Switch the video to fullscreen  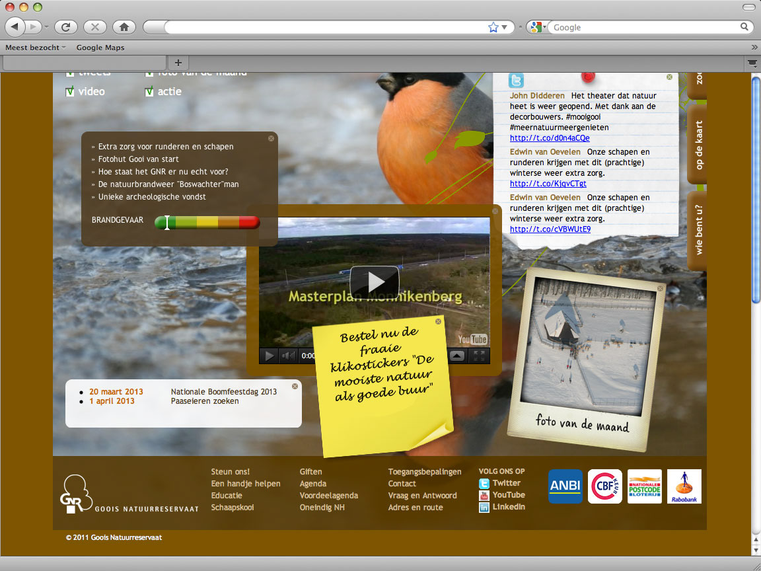[479, 356]
